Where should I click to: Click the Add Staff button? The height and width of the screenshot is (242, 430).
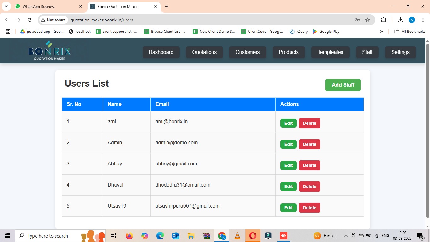pyautogui.click(x=343, y=85)
